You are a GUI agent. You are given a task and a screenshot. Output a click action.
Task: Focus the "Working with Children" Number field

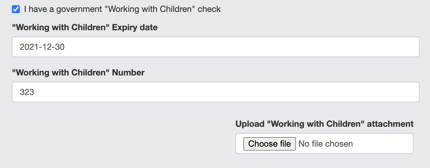(x=215, y=92)
